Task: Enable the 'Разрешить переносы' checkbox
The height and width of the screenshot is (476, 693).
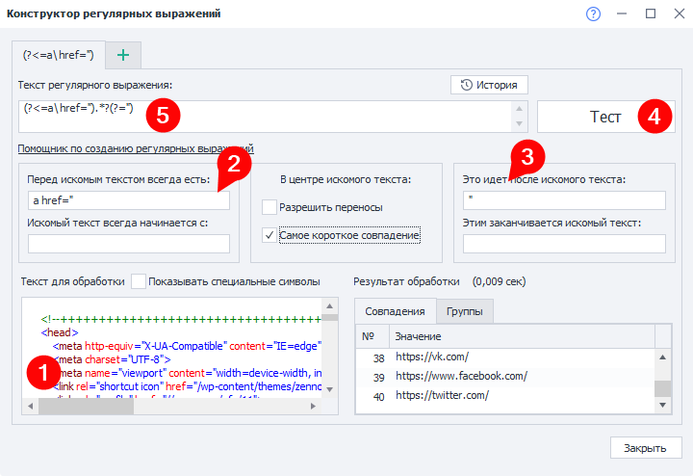Action: [x=269, y=207]
